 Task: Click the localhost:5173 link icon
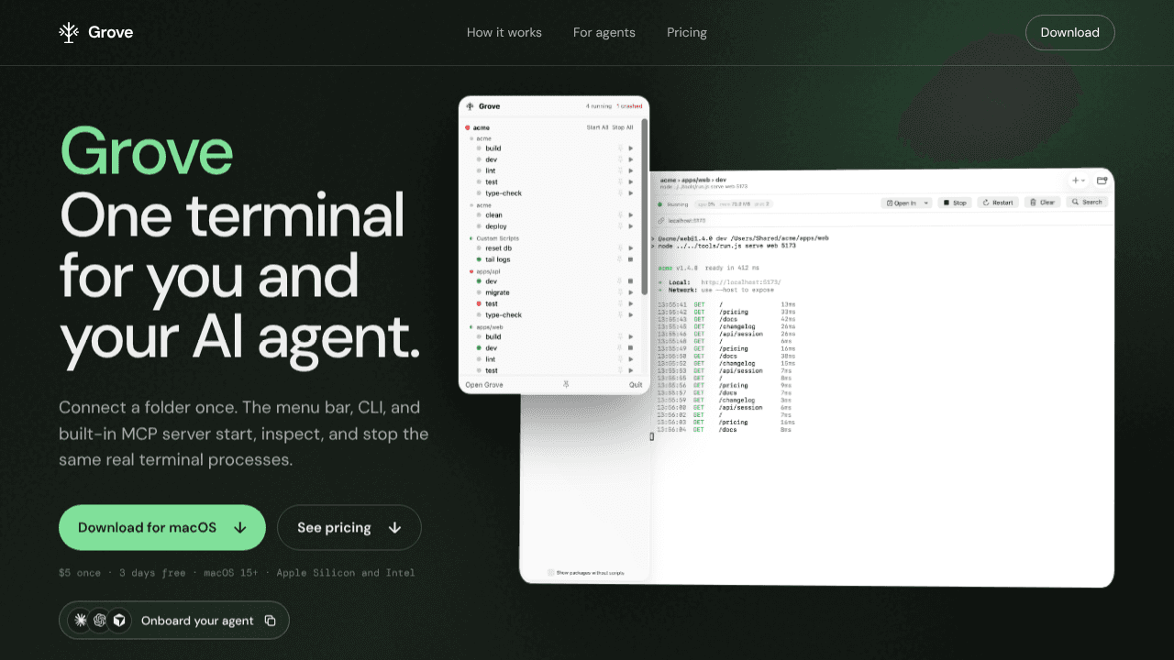pyautogui.click(x=660, y=221)
